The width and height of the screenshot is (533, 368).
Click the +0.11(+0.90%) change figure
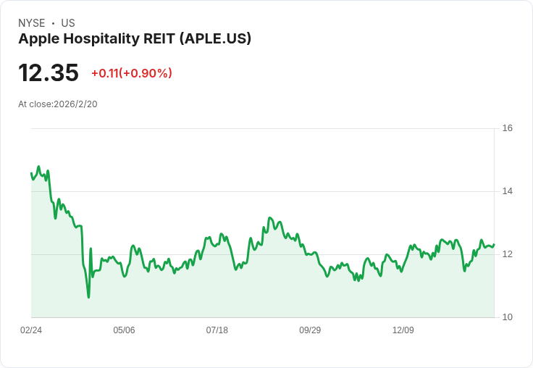coord(132,73)
